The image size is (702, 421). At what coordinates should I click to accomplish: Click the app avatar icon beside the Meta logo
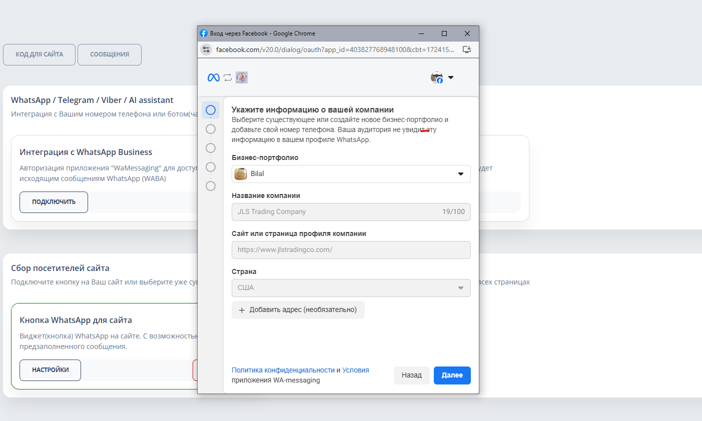[x=242, y=77]
